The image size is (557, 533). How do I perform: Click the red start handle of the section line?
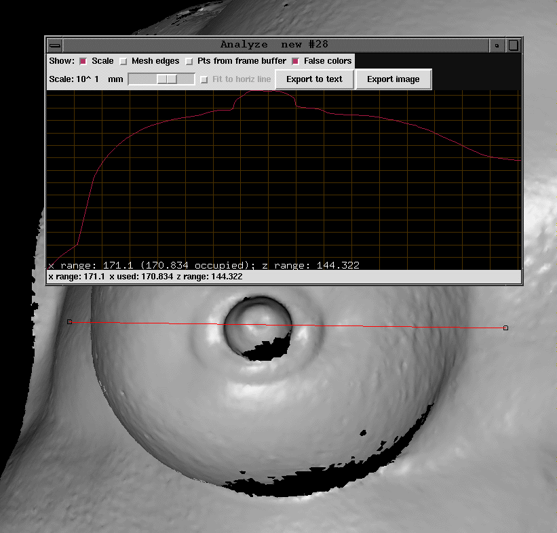coord(69,321)
